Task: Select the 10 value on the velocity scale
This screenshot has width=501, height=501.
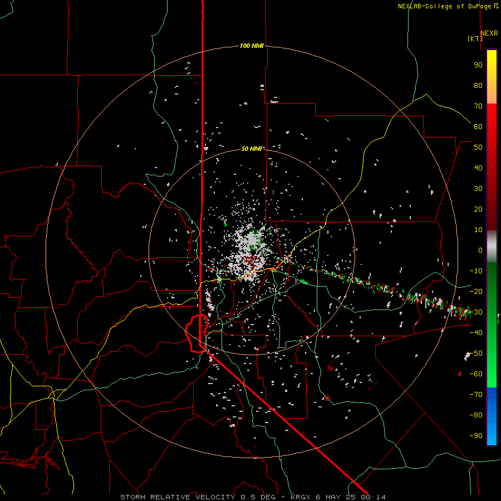Action: (x=478, y=230)
